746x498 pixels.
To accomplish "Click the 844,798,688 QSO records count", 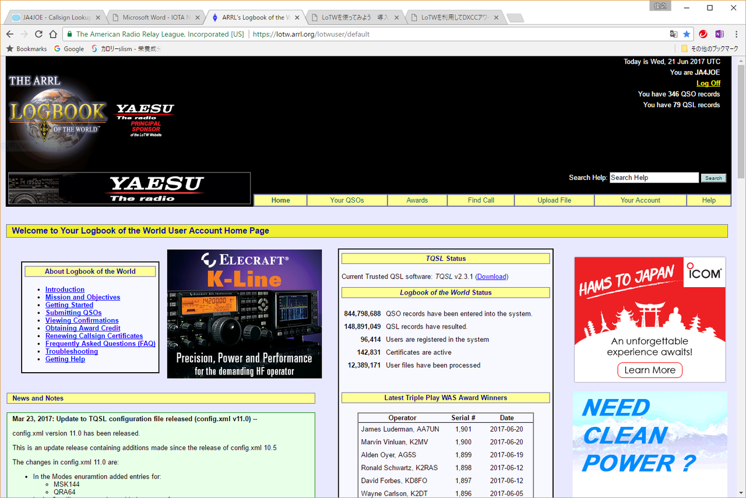I will click(x=363, y=314).
